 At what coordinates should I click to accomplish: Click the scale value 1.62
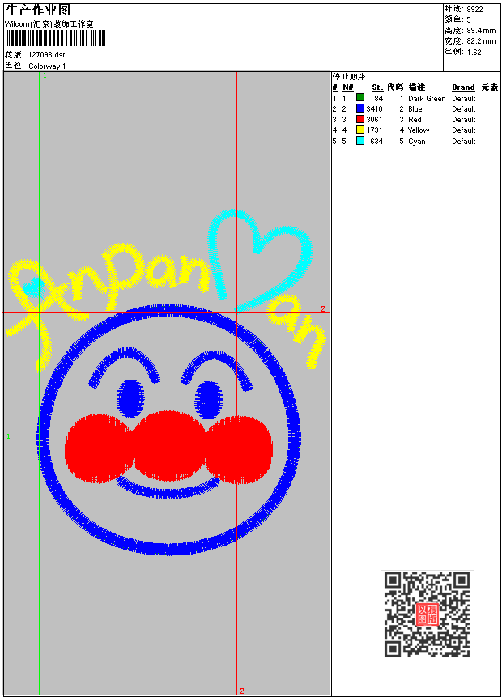474,52
